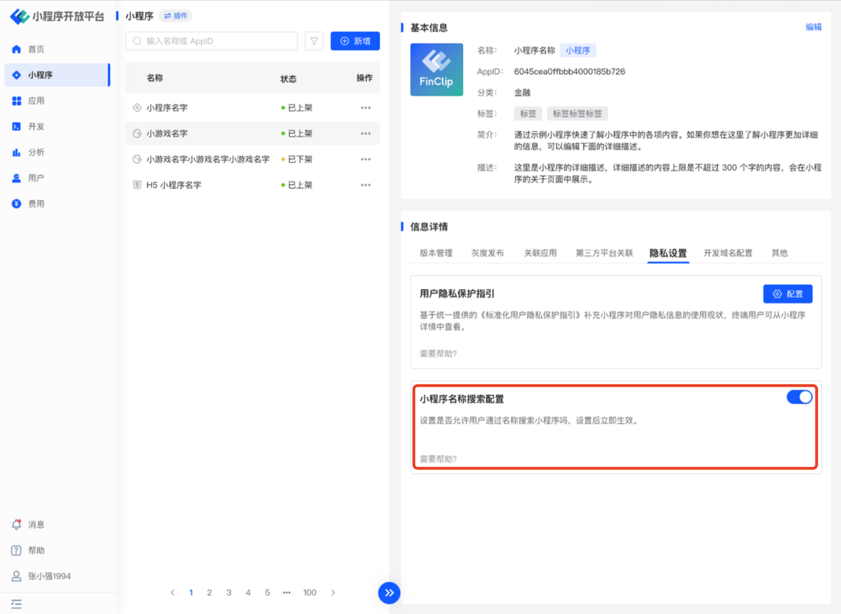
Task: Open 消息 notifications bell icon
Action: pos(17,525)
